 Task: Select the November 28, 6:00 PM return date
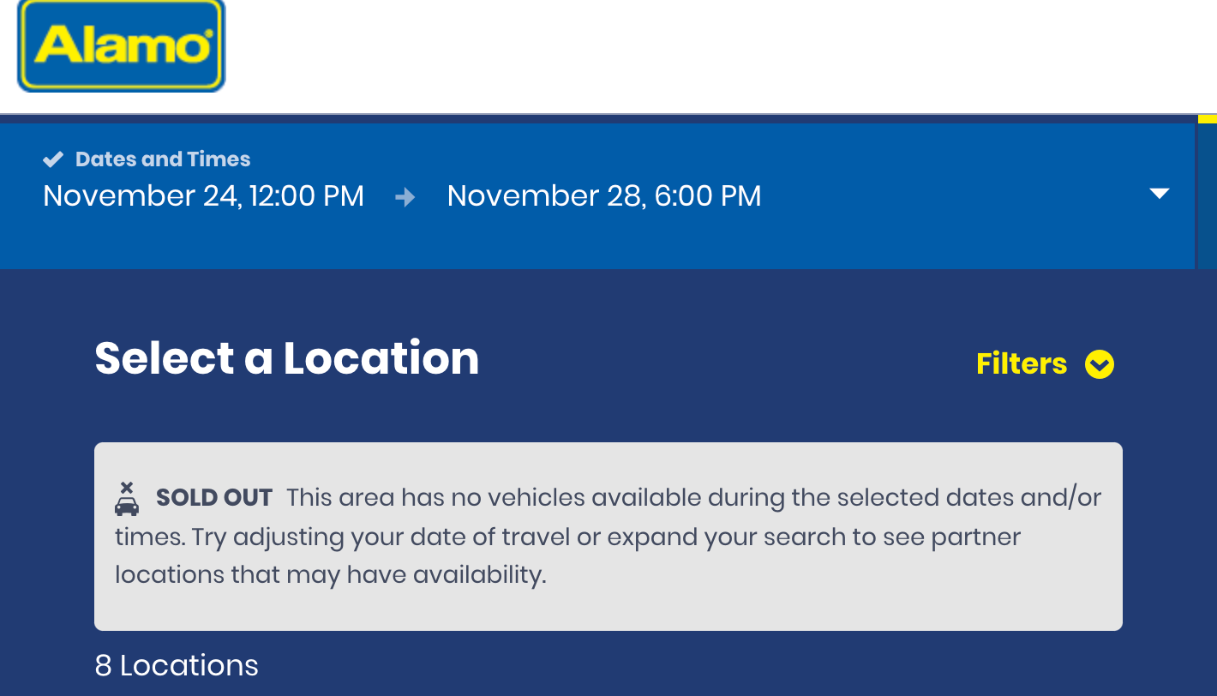coord(603,196)
